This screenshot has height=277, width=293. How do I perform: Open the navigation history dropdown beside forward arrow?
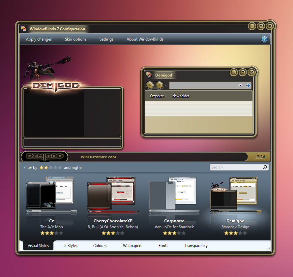165,85
